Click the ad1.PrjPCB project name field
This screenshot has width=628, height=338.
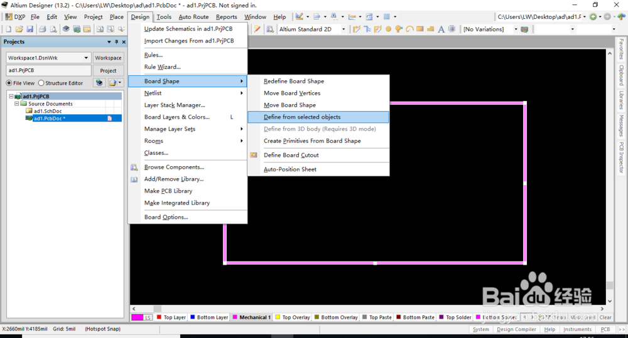(48, 70)
